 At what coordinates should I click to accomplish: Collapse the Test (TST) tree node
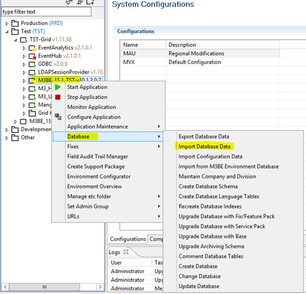coord(7,31)
